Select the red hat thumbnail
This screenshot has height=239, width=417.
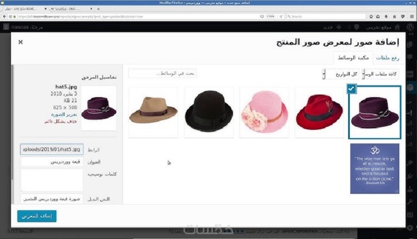pyautogui.click(x=320, y=112)
